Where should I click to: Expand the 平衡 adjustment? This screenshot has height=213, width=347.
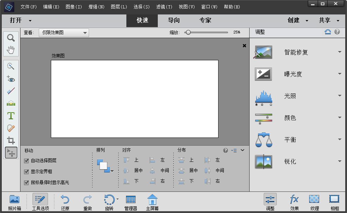340,139
